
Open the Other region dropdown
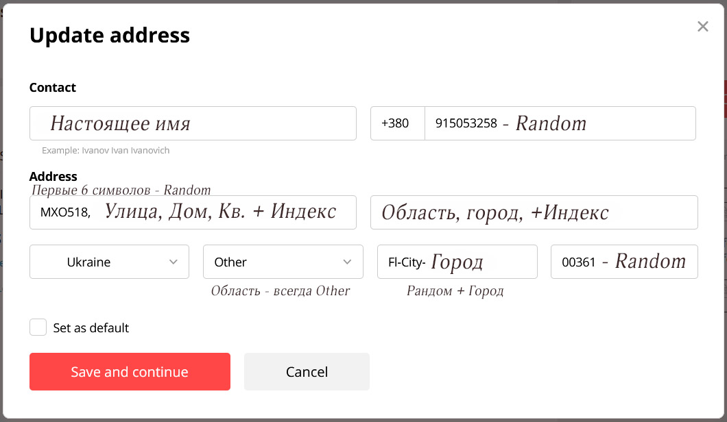tap(283, 262)
